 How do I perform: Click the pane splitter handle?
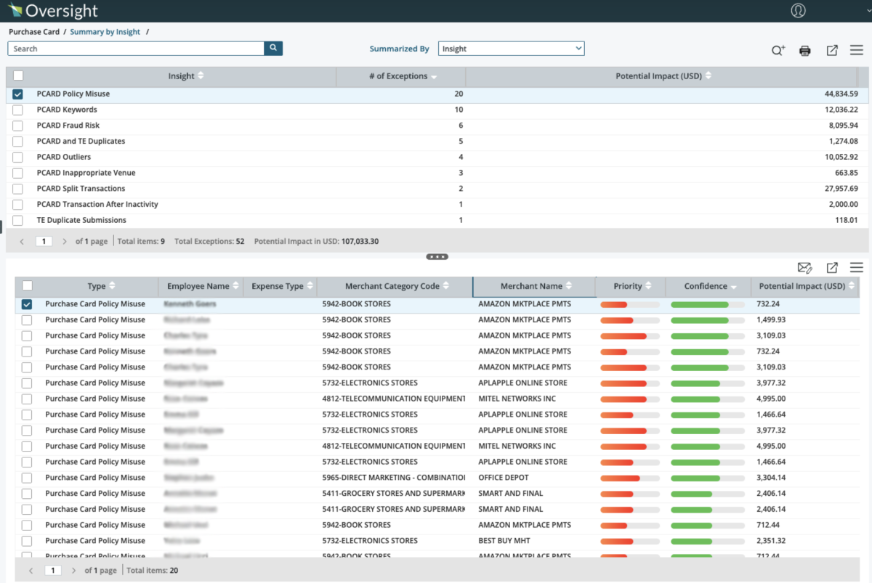pyautogui.click(x=437, y=256)
